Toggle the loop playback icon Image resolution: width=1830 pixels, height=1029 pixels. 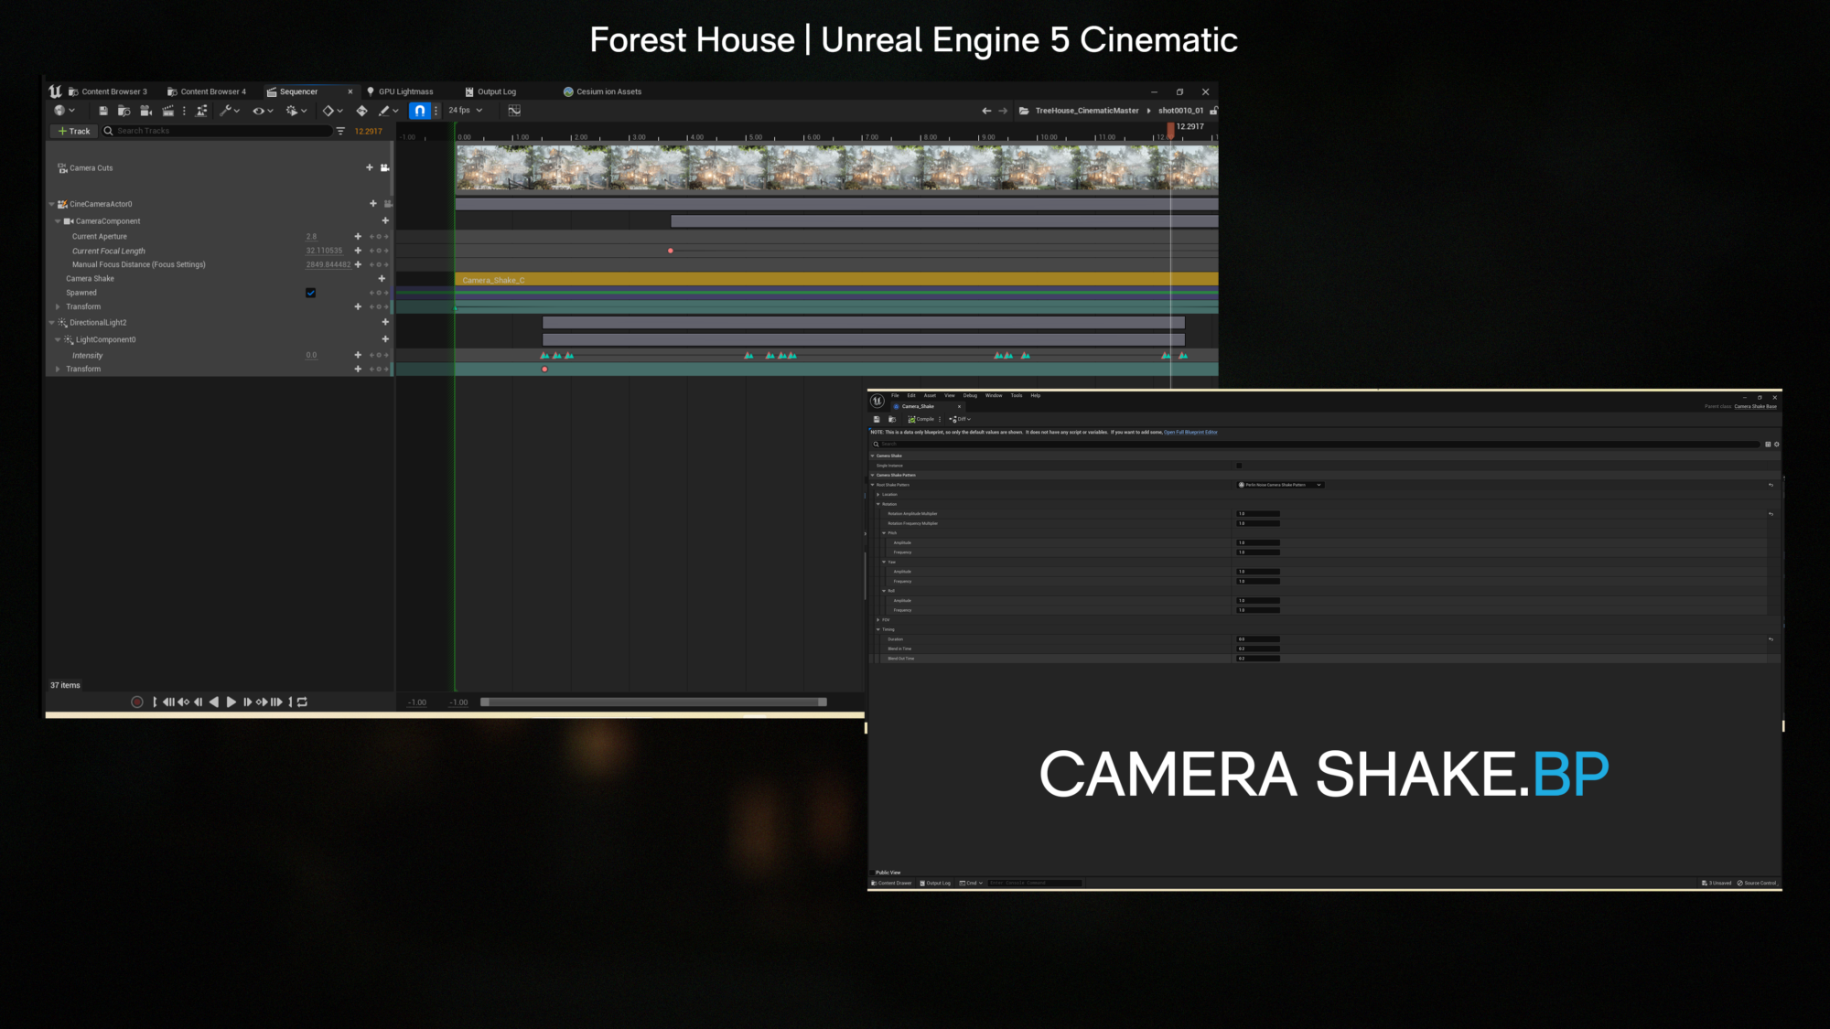tap(303, 702)
